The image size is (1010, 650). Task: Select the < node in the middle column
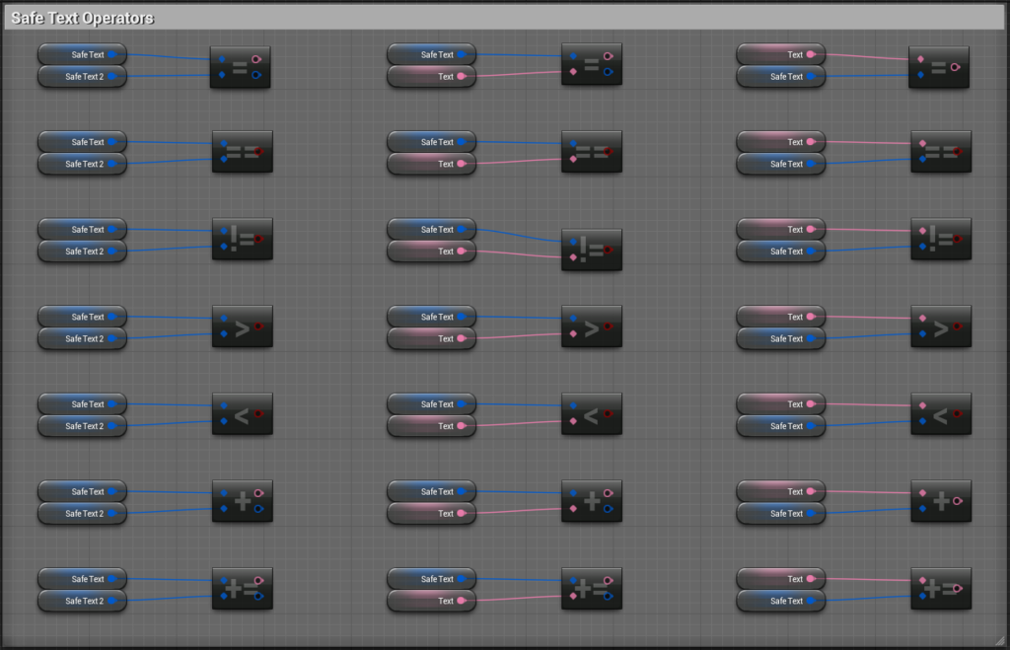click(x=591, y=415)
